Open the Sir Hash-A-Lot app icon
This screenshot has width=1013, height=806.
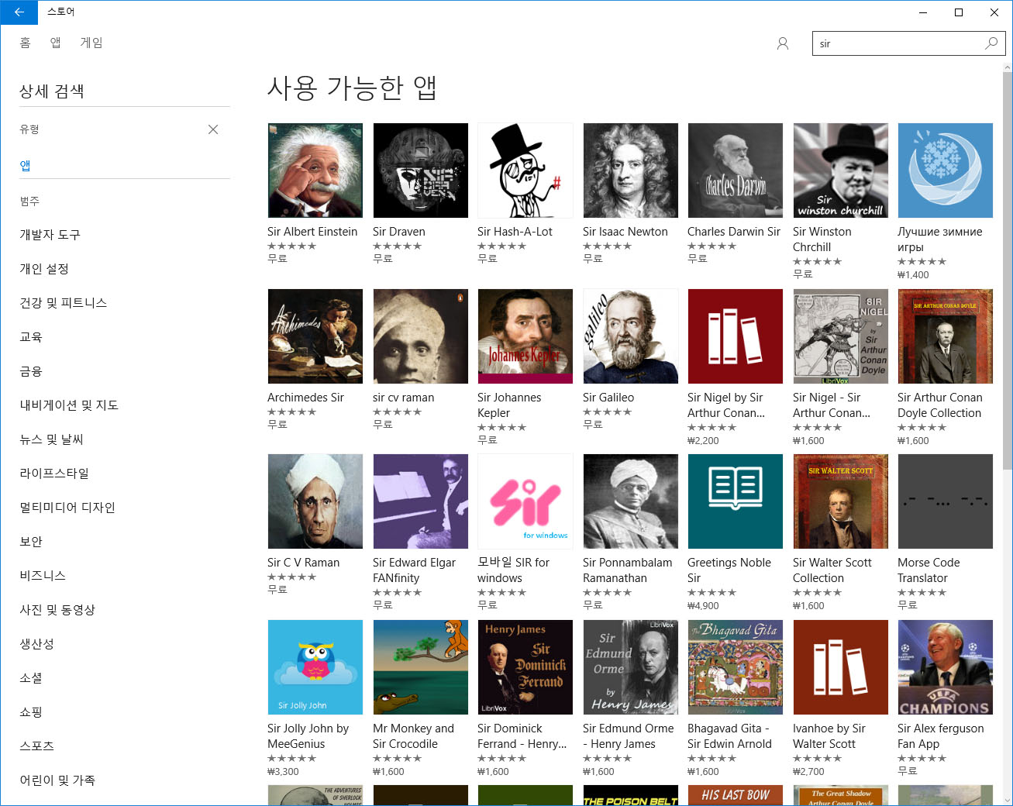525,170
